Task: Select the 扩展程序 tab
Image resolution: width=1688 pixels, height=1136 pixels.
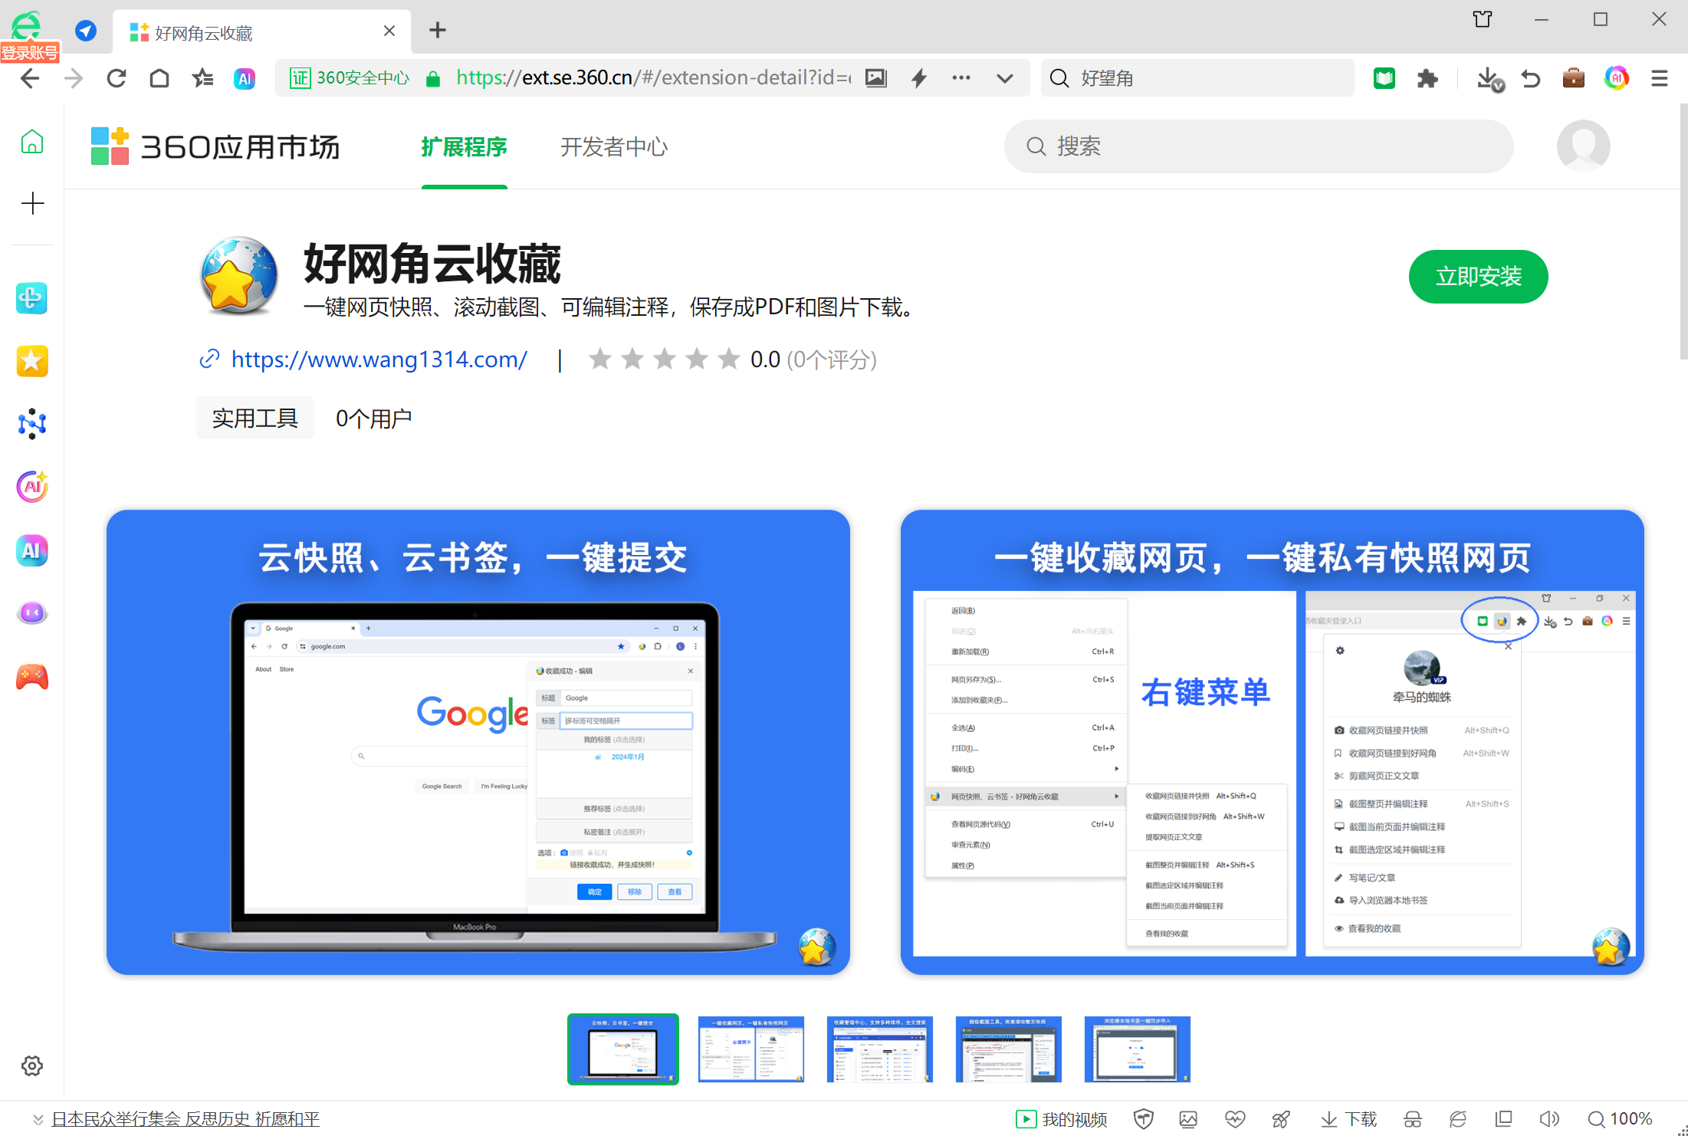Action: click(464, 146)
